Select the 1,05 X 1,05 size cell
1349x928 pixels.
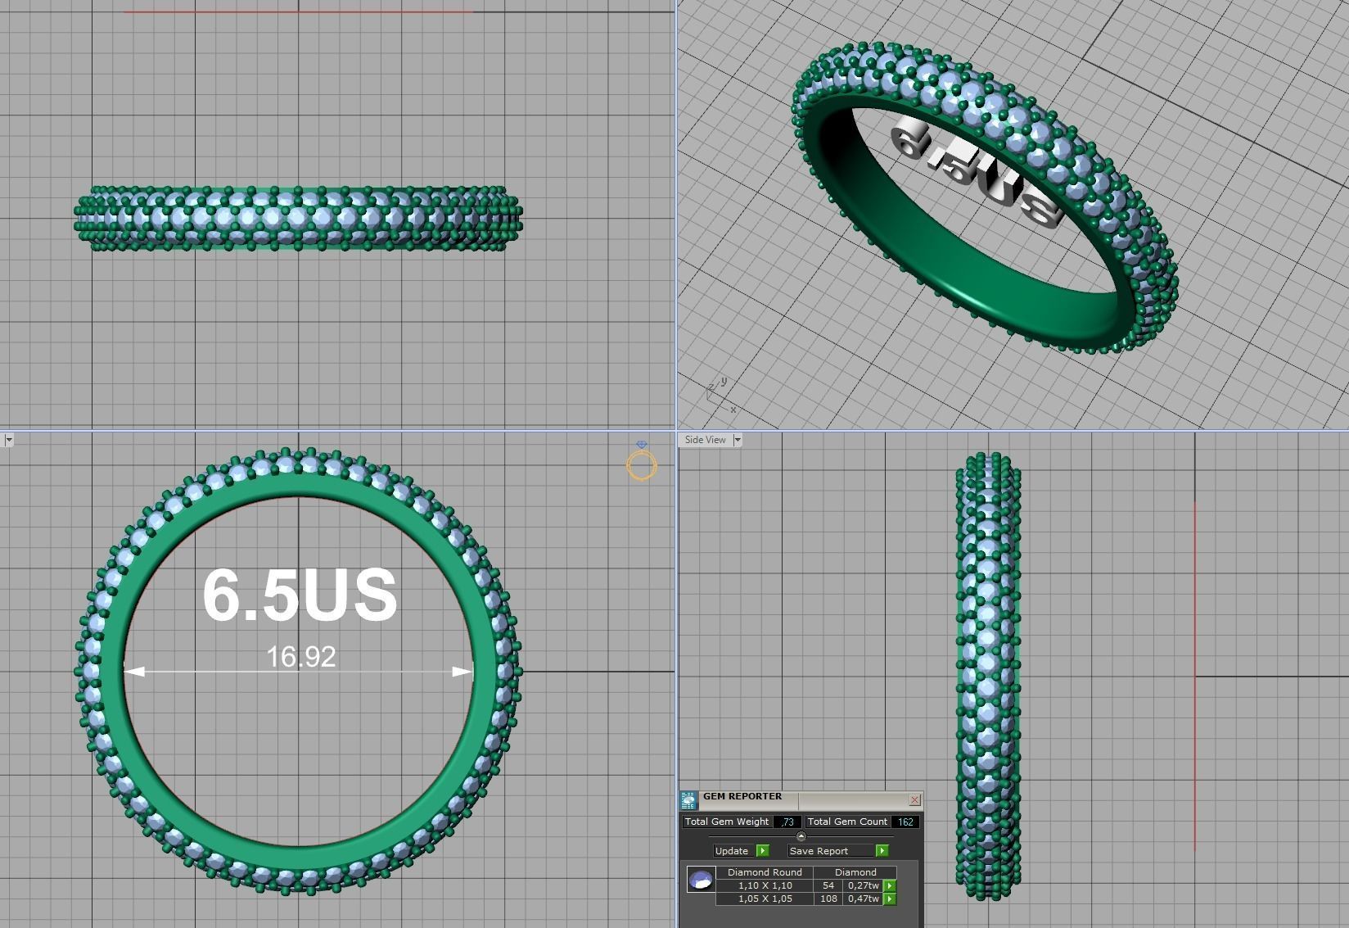tap(765, 899)
